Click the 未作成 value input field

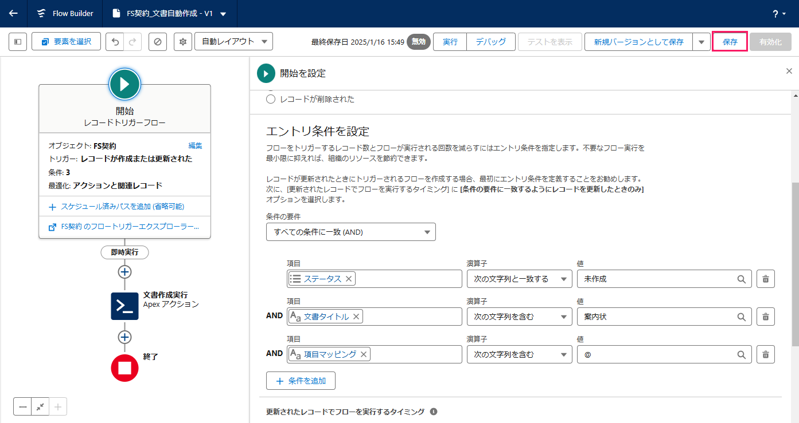point(664,279)
